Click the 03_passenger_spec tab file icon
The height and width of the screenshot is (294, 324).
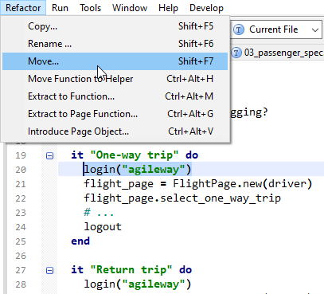coord(236,53)
